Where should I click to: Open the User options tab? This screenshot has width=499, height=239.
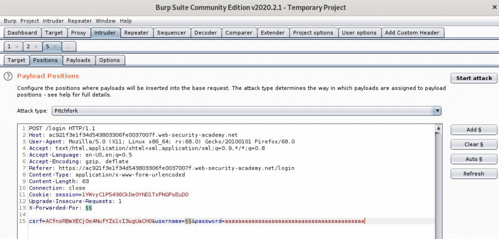click(x=359, y=33)
